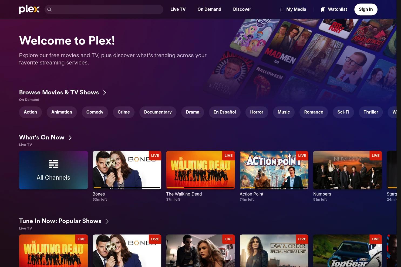Click the LIVE badge on Top Gear card
Screen dimensions: 401x267
(376, 239)
